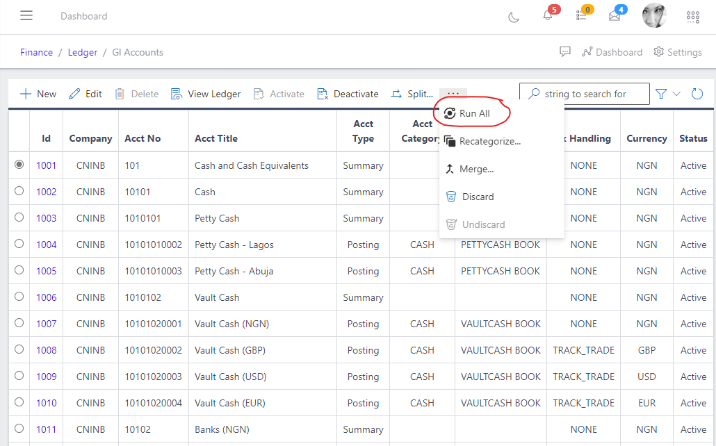Viewport: 716px width, 446px height.
Task: Select the radio button for Petty Cash 1003
Action: [x=19, y=217]
